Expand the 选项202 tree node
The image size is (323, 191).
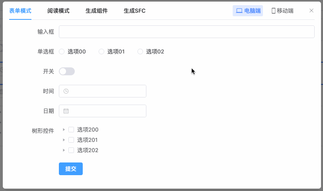pyautogui.click(x=64, y=150)
